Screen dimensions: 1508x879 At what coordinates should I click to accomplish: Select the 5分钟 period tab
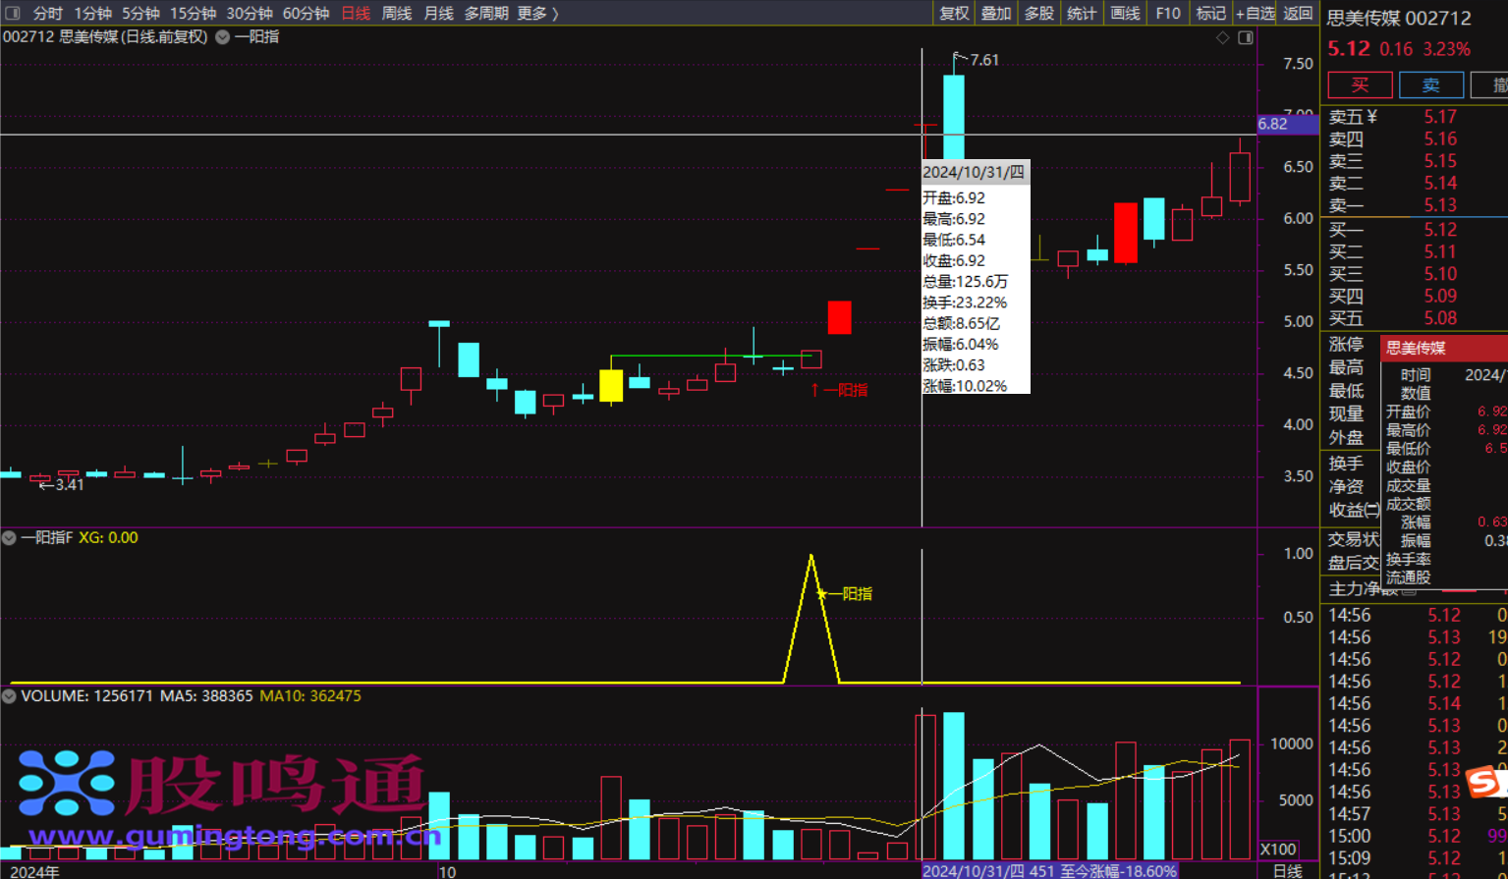pyautogui.click(x=140, y=13)
